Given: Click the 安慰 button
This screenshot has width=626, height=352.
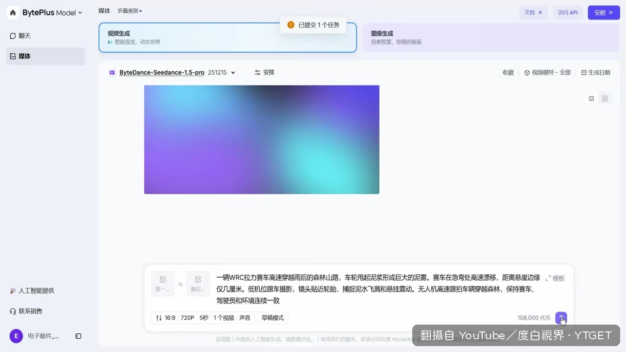Looking at the screenshot, I should (x=604, y=13).
